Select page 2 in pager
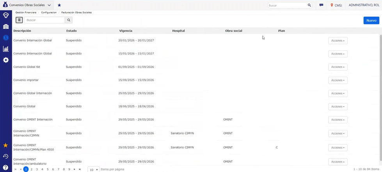 tap(32, 169)
